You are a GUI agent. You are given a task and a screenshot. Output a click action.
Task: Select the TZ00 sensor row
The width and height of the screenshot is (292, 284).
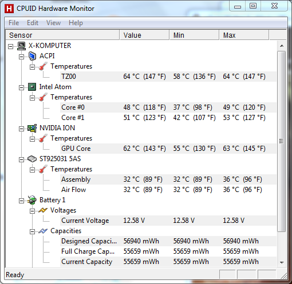tap(168, 77)
